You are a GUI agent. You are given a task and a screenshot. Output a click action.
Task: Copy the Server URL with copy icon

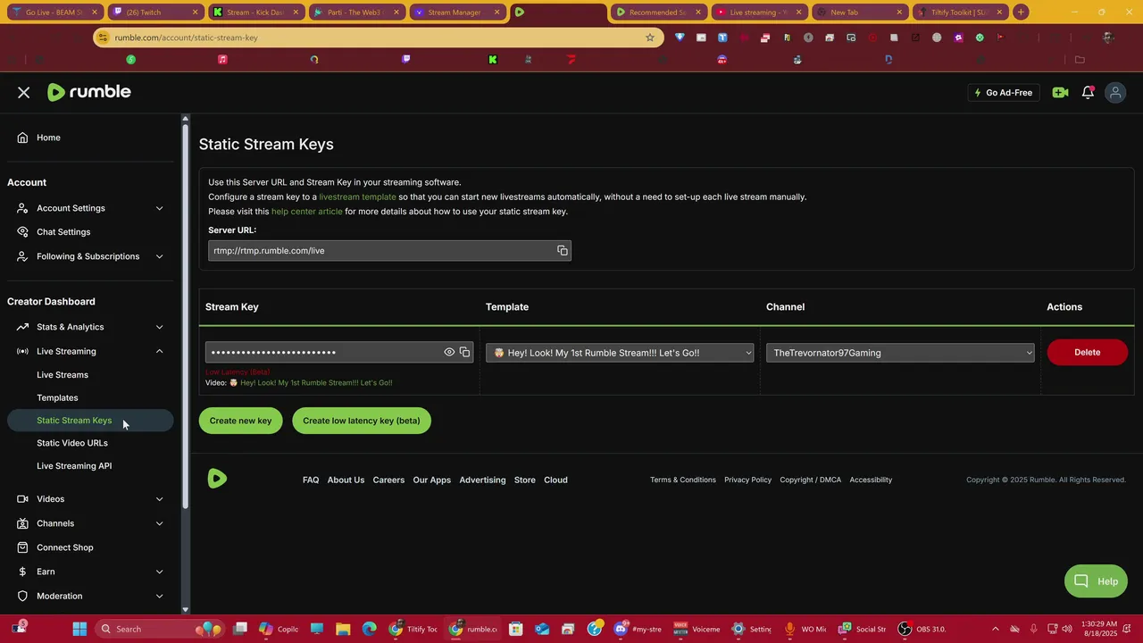[x=563, y=251]
